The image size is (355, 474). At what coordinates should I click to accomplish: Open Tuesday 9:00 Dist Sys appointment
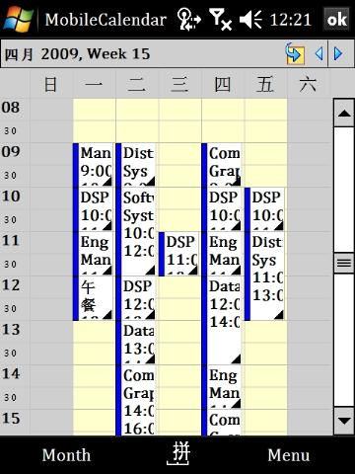click(135, 165)
